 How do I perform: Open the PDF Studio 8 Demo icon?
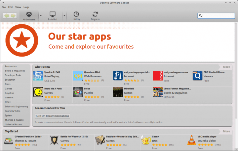tap(197, 76)
